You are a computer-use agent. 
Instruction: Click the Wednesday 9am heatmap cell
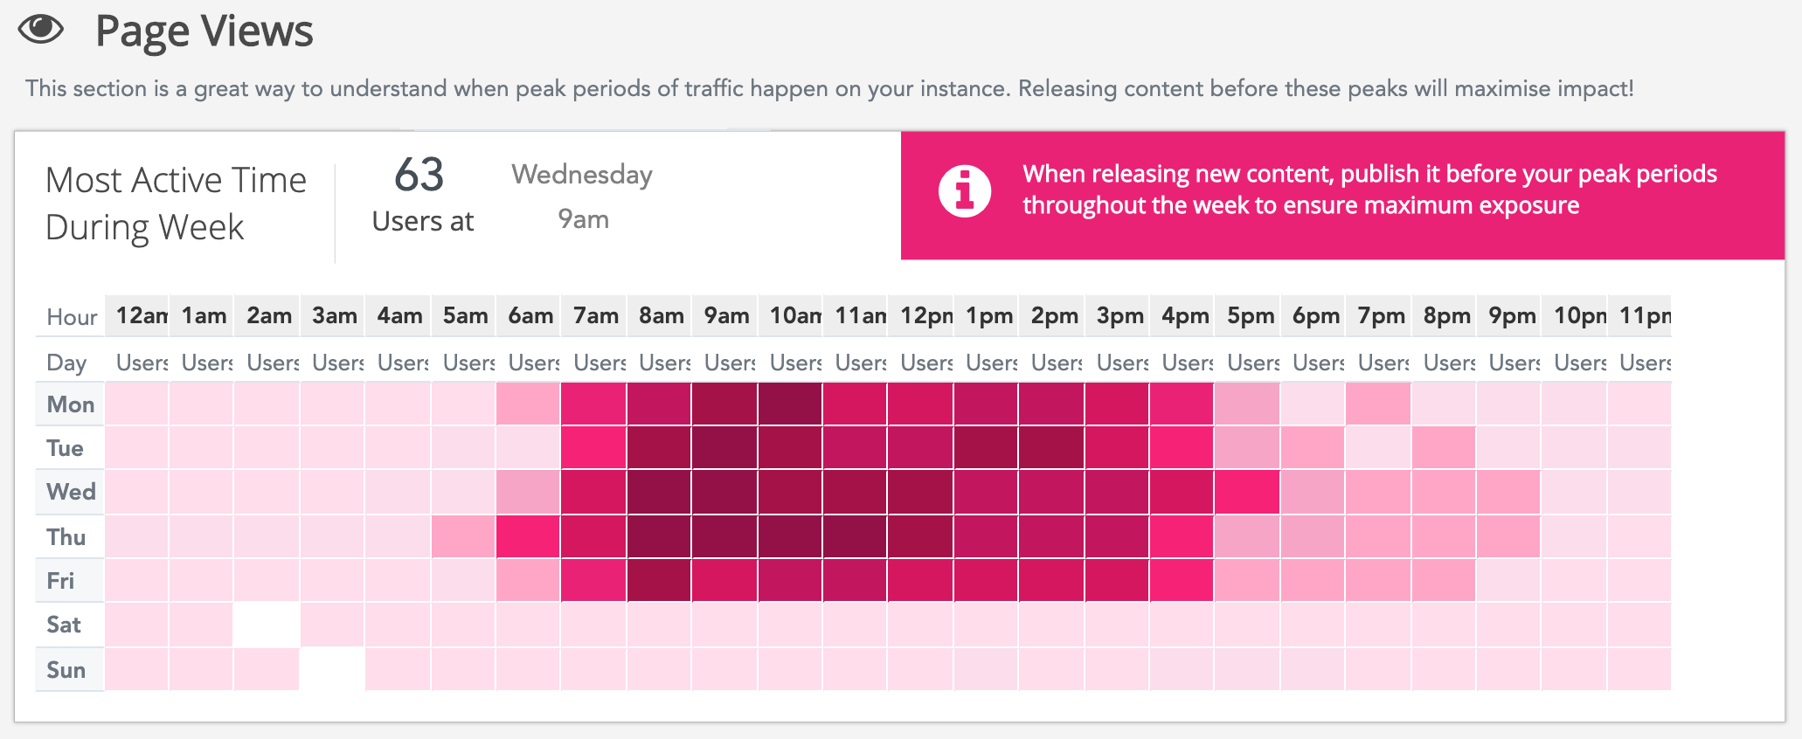point(725,492)
